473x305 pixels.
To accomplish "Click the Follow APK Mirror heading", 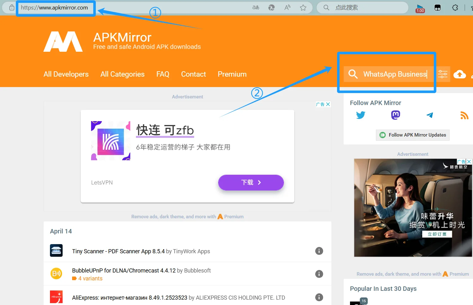I will click(x=375, y=103).
